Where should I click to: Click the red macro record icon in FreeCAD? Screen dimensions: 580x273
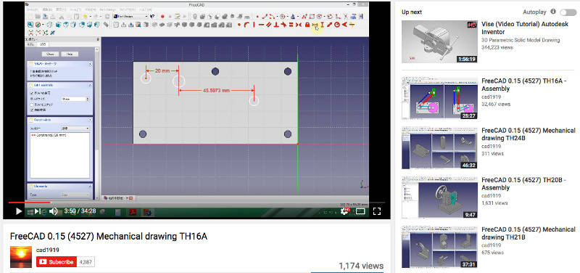pos(162,16)
